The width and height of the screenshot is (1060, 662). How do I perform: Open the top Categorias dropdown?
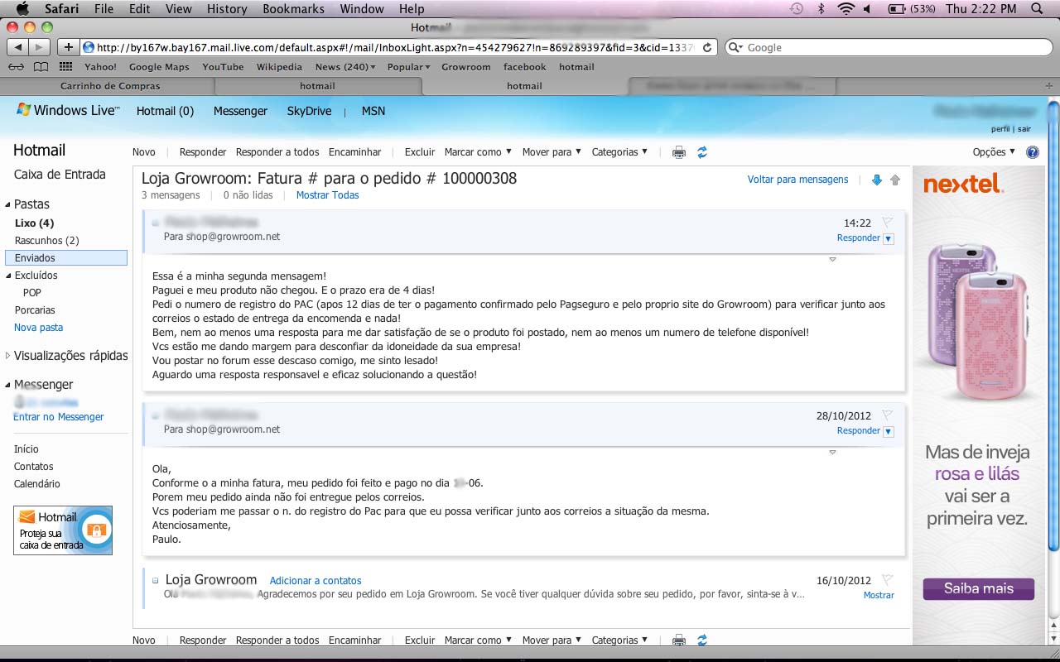[x=619, y=151]
